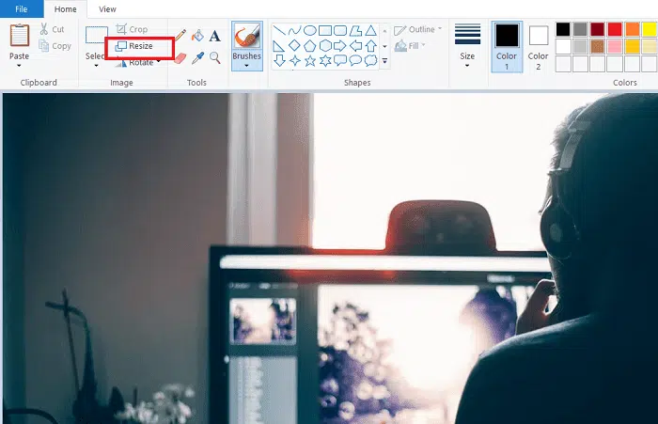The height and width of the screenshot is (424, 658).
Task: Pick the white color swatch
Action: pyautogui.click(x=563, y=47)
